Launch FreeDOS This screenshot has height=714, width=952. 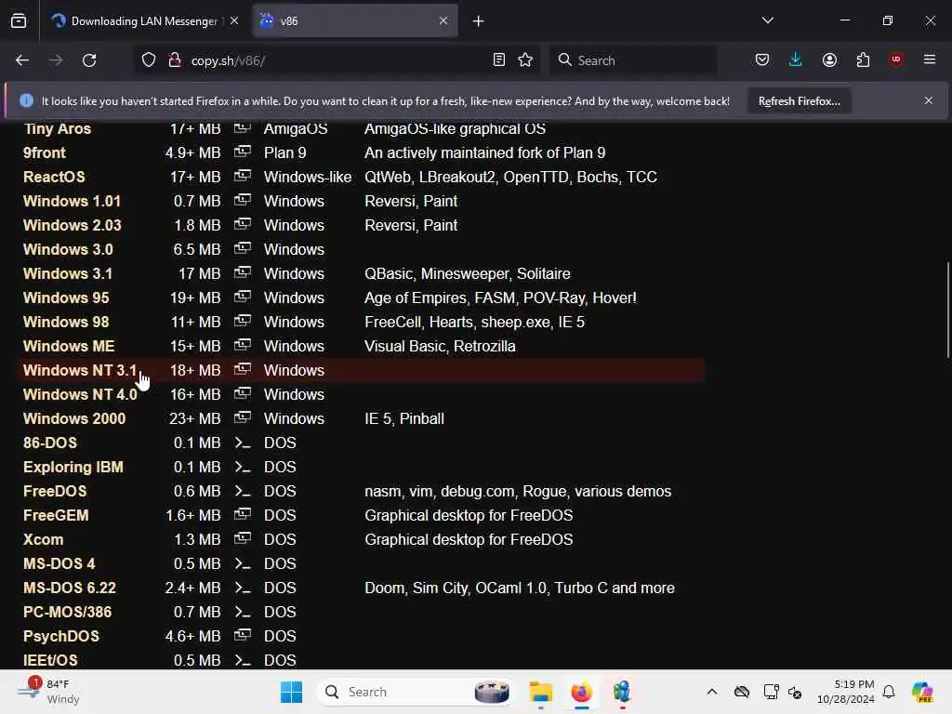[55, 491]
